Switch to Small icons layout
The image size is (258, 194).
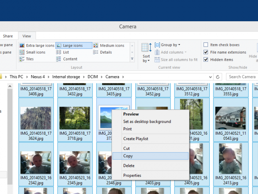[x=32, y=52]
